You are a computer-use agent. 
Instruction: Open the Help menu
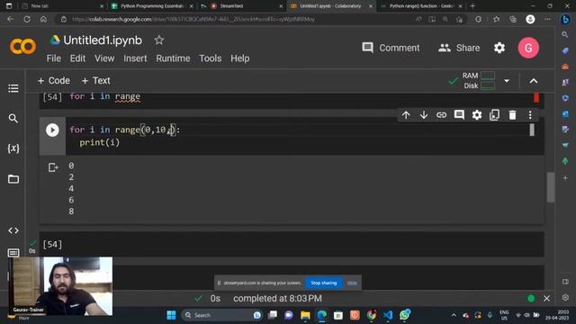pyautogui.click(x=240, y=58)
